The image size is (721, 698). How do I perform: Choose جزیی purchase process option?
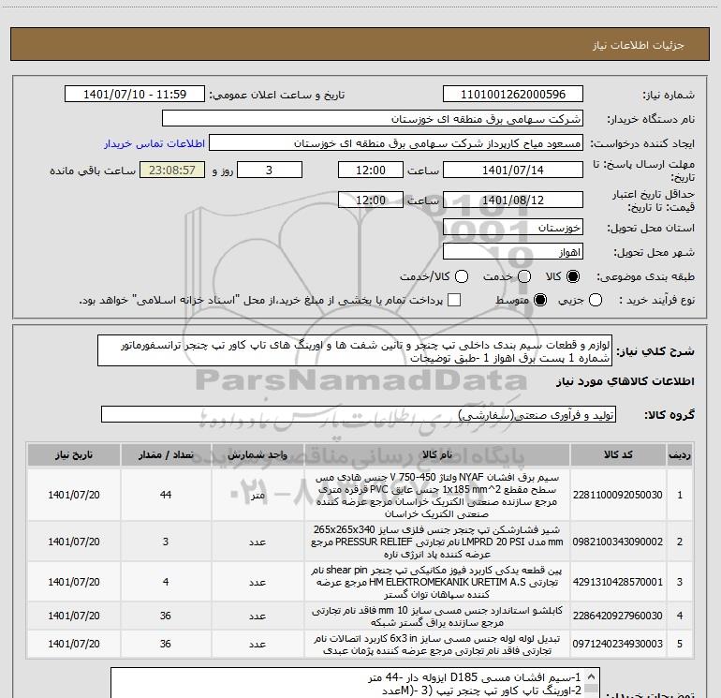point(595,301)
